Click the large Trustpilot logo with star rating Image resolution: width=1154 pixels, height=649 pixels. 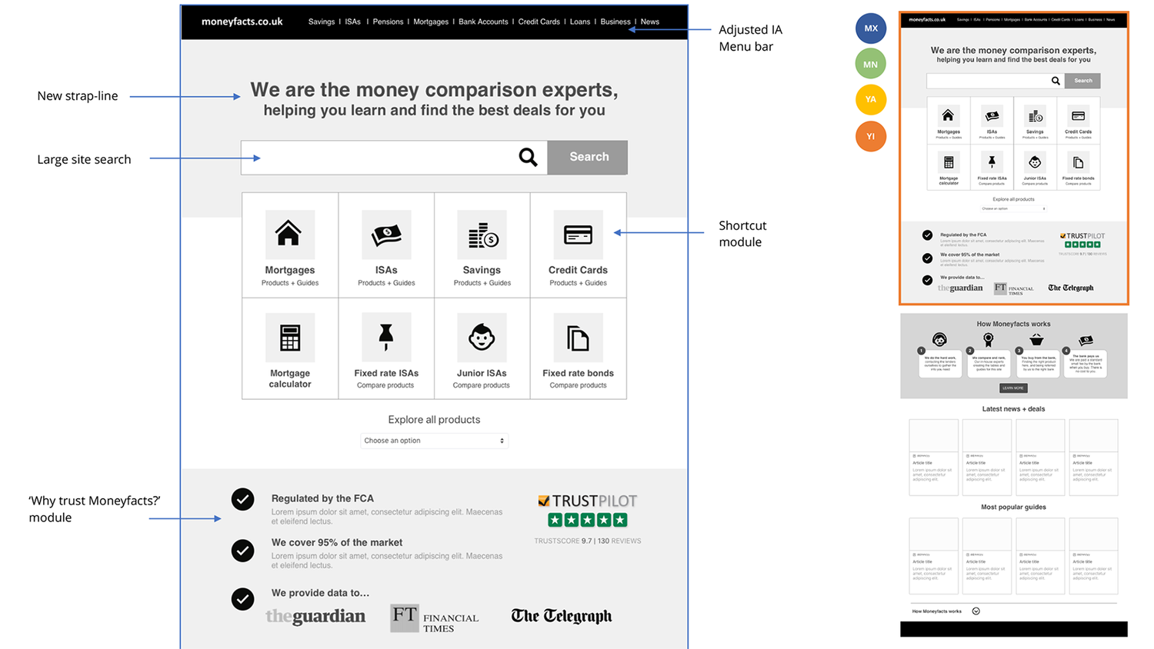[x=588, y=511]
